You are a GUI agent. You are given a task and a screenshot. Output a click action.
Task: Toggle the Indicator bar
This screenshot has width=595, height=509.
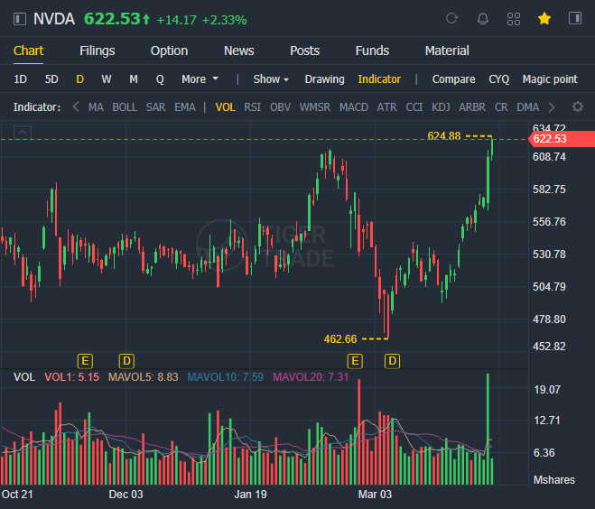[x=379, y=79]
